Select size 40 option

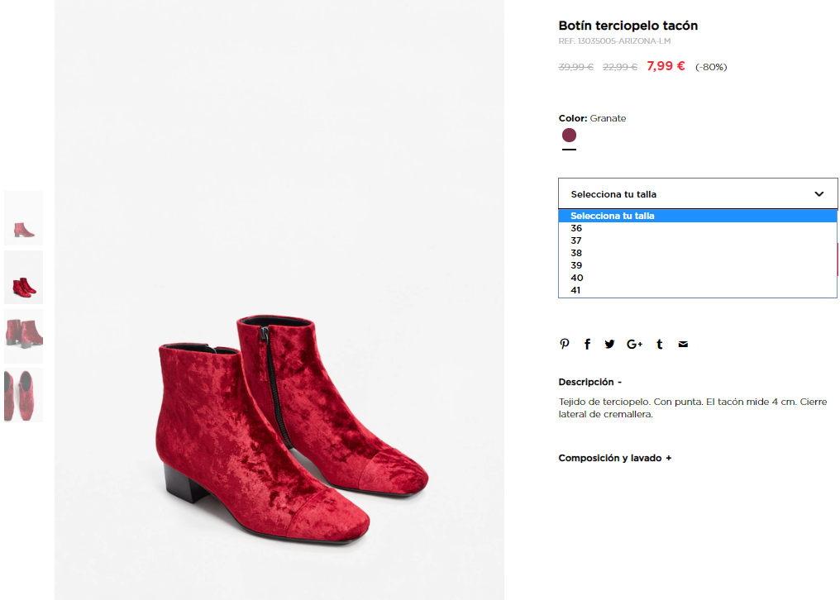click(698, 278)
